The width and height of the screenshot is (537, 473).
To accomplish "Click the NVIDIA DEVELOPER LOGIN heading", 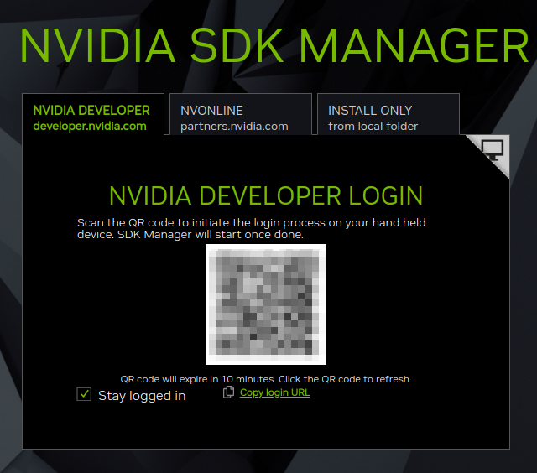I will coord(266,195).
